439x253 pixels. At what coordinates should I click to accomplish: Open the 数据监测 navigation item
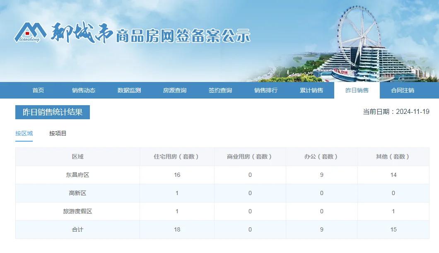(x=129, y=90)
